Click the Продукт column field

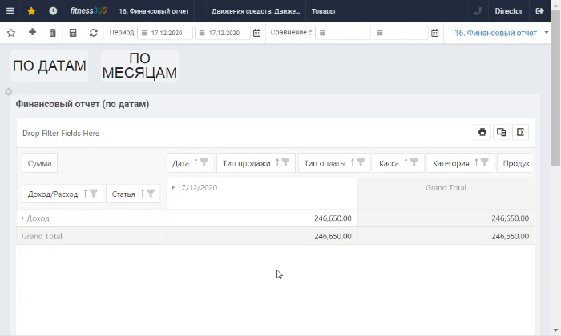pos(515,163)
